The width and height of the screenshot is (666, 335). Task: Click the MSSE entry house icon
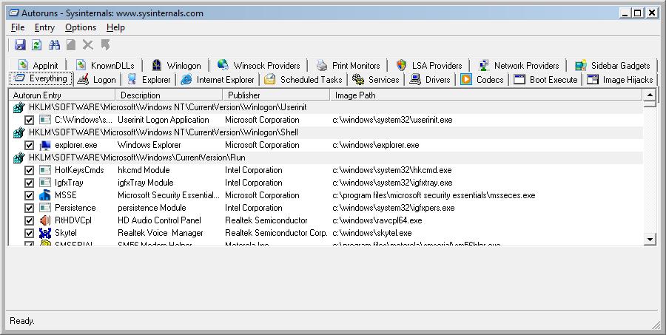pyautogui.click(x=45, y=195)
